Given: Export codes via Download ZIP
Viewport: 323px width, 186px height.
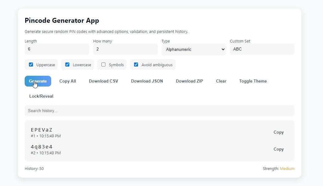Looking at the screenshot, I should (x=189, y=81).
